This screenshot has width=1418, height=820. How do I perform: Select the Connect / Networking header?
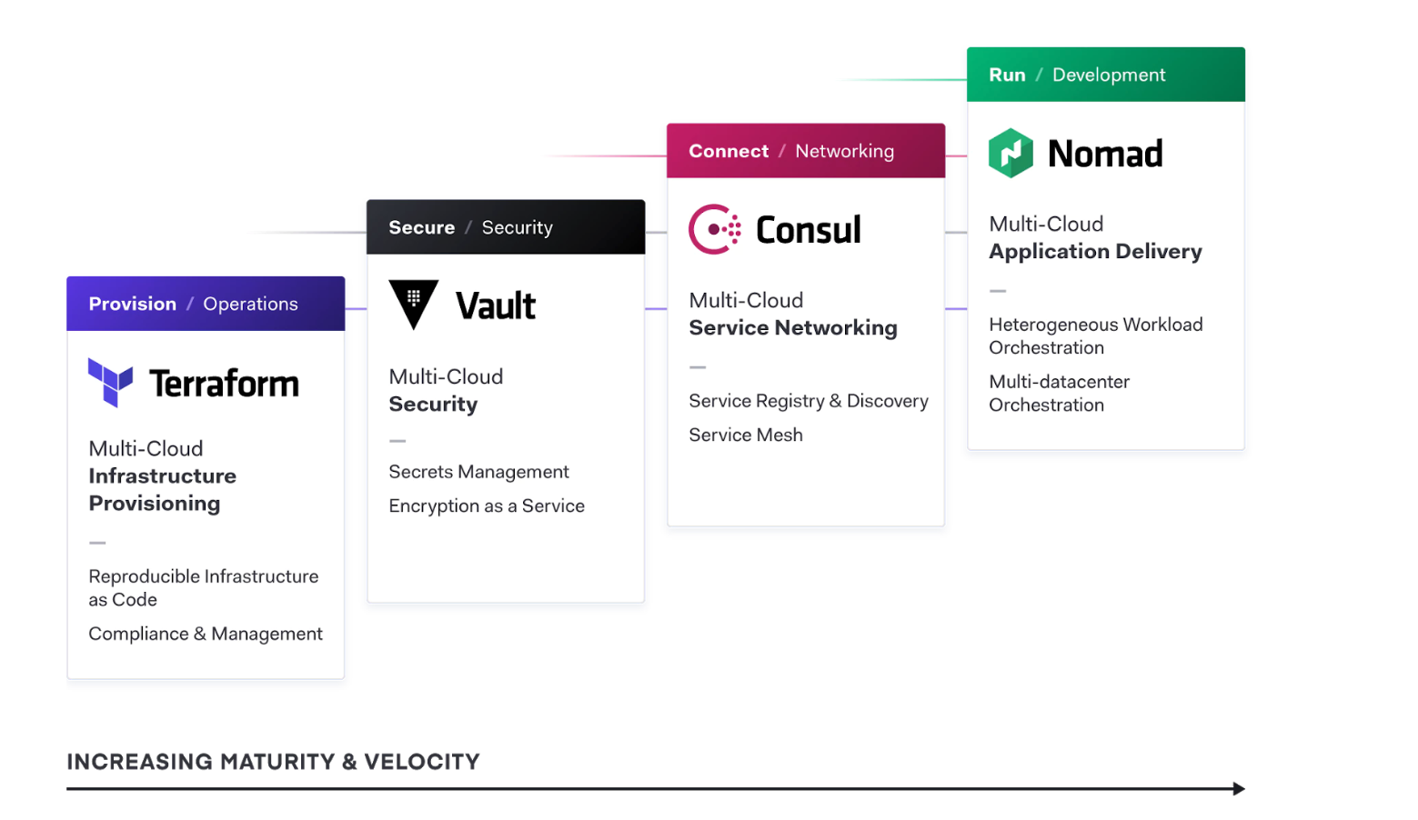pos(806,151)
